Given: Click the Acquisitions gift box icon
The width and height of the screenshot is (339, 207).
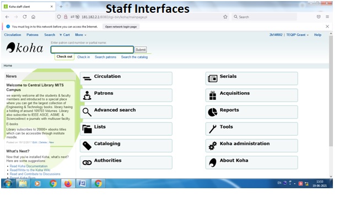Looking at the screenshot, I should [x=213, y=95].
